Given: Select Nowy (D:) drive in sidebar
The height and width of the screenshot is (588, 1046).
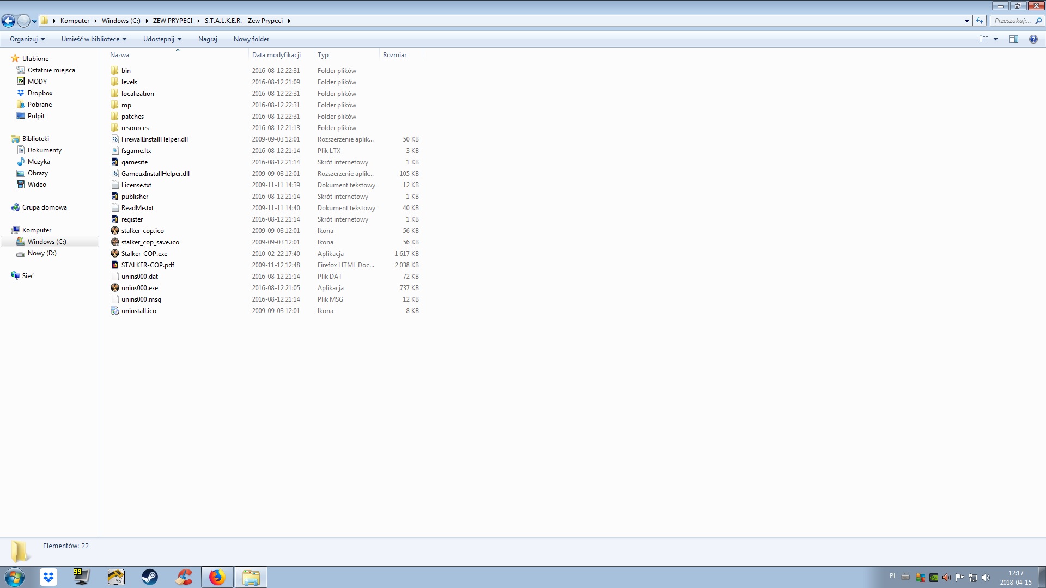Looking at the screenshot, I should tap(42, 253).
